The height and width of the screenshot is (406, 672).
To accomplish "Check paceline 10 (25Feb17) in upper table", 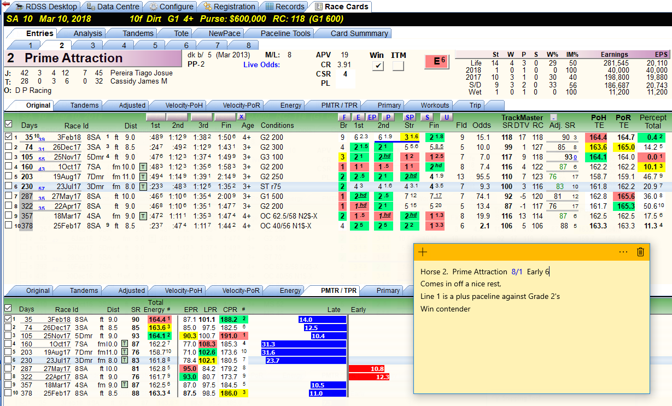I will pyautogui.click(x=8, y=225).
